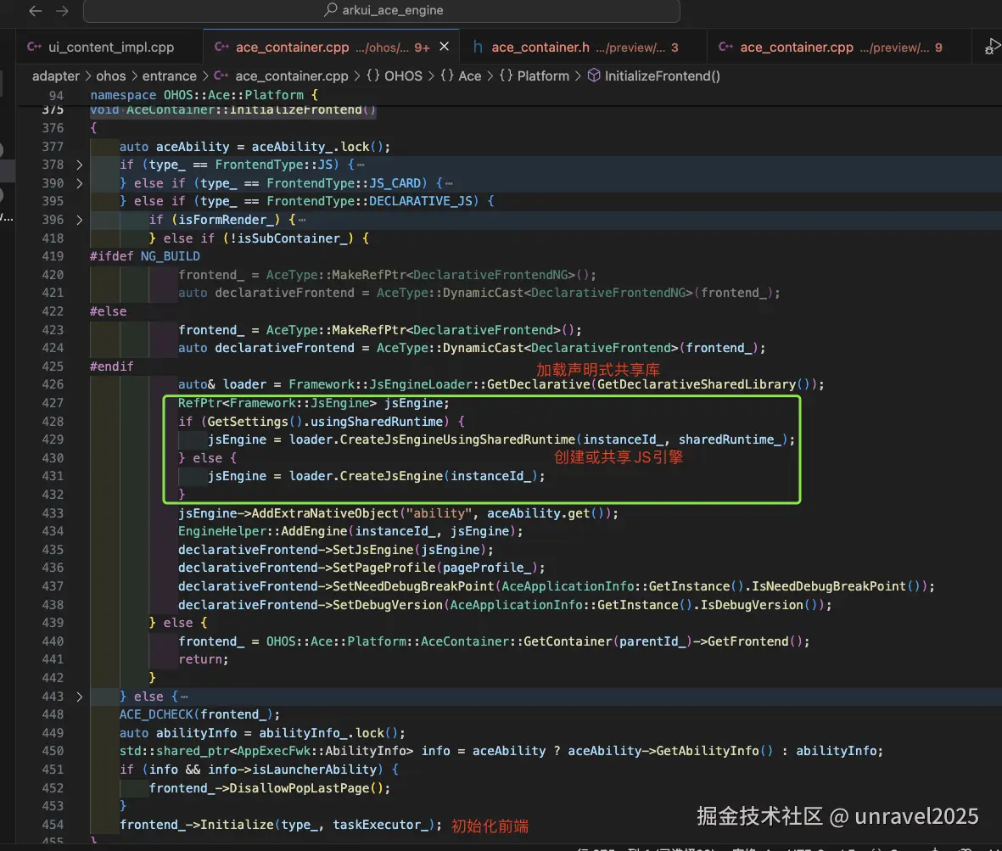The image size is (1002, 851).
Task: Click 'CreateJsEngineUsingSharedRuntime' on line 429
Action: pos(457,439)
